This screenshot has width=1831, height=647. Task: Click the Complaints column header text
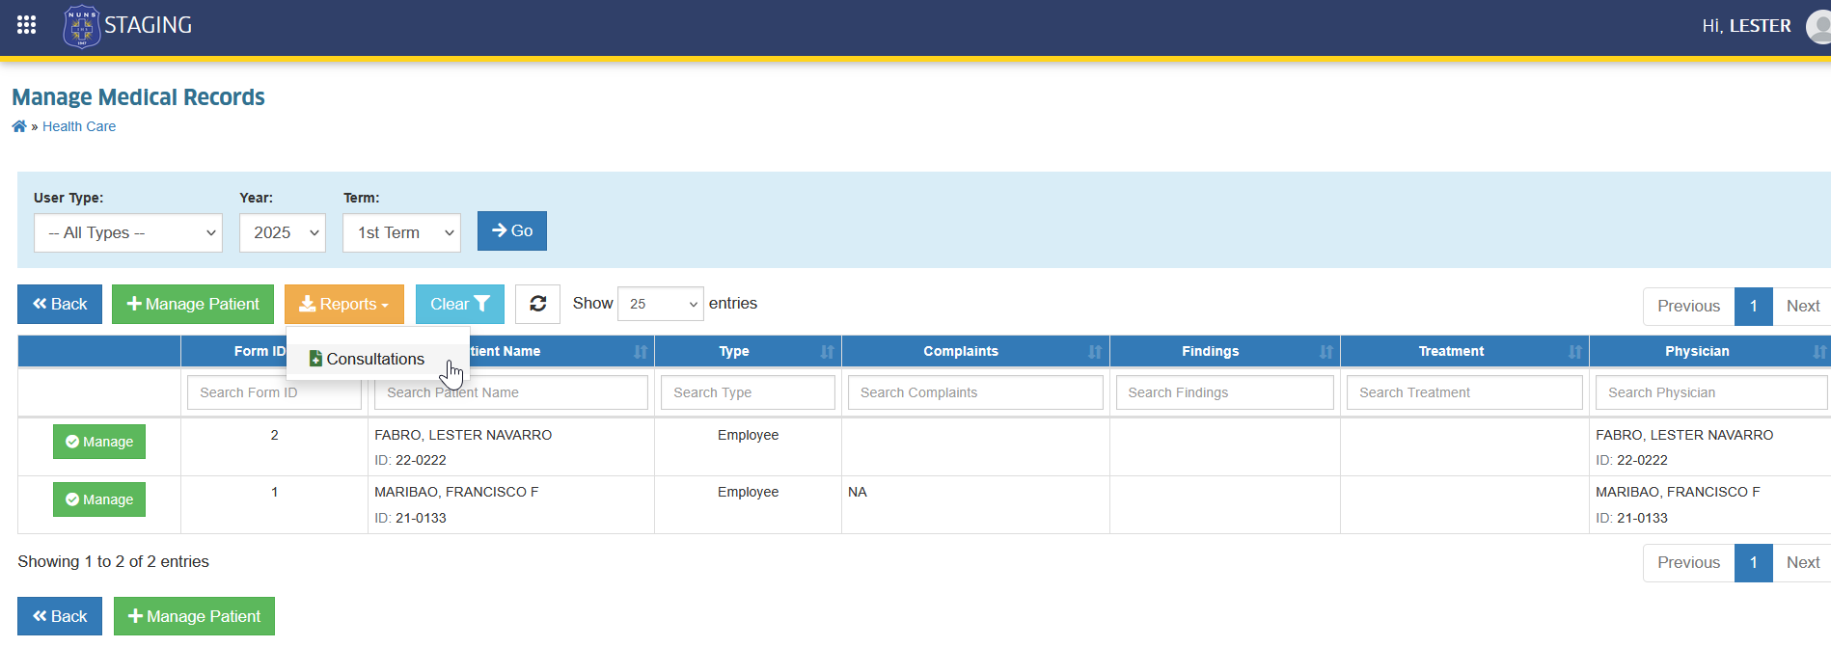tap(961, 351)
